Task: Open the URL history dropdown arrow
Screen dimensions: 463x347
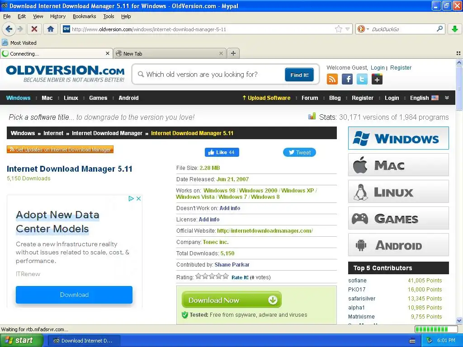Action: pos(348,29)
